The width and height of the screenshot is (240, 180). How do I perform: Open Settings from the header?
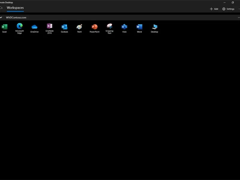(228, 9)
